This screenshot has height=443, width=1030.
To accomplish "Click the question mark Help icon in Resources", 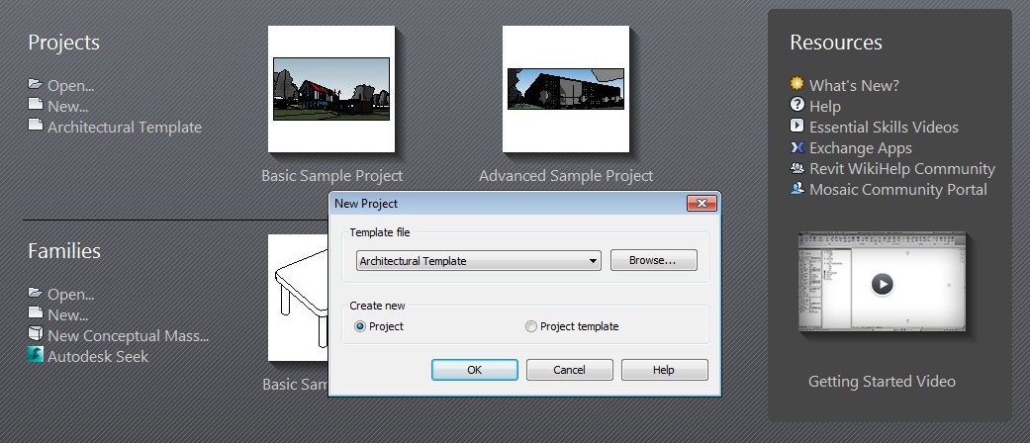I will 796,105.
